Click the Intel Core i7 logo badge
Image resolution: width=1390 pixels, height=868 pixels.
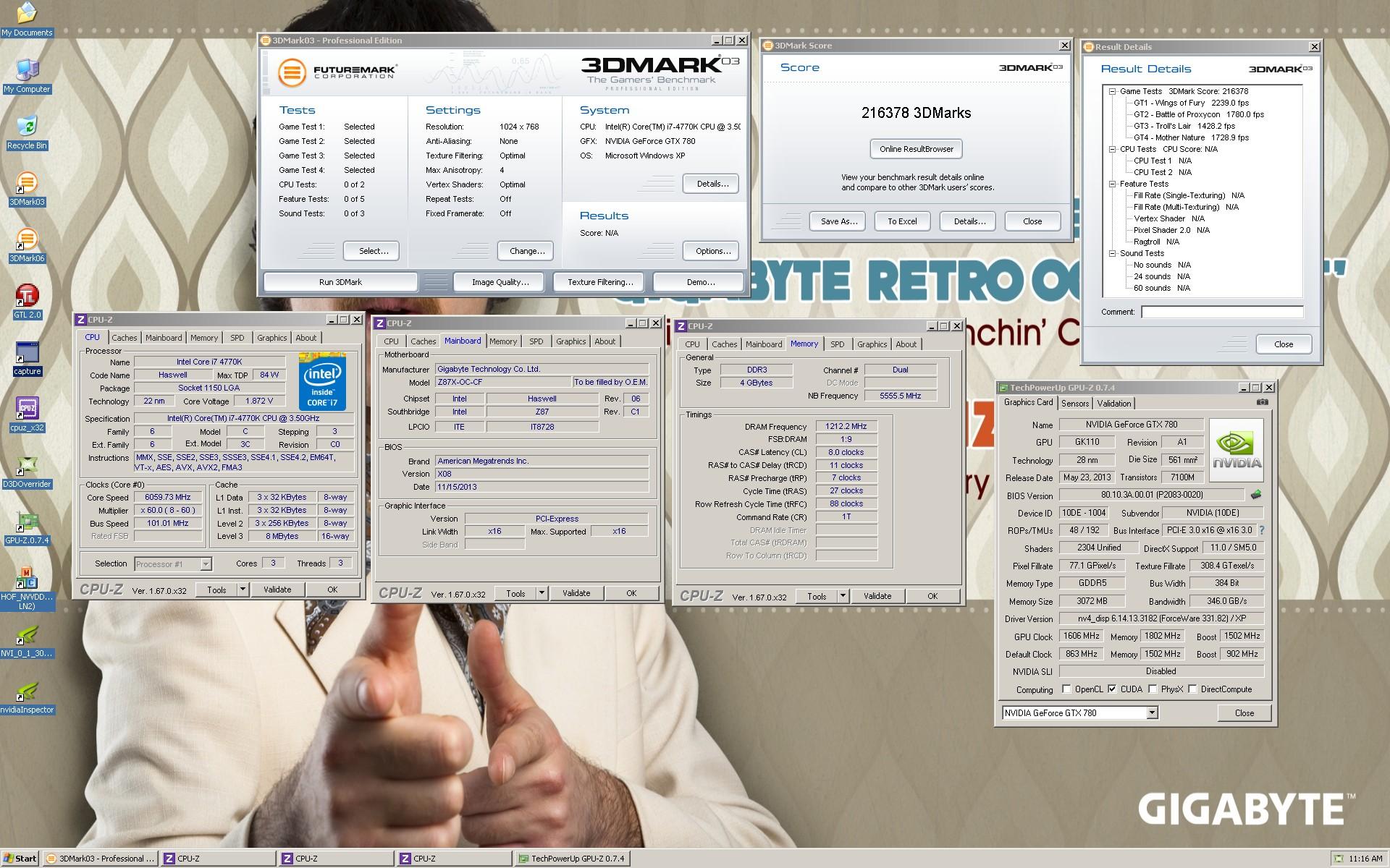click(x=322, y=381)
